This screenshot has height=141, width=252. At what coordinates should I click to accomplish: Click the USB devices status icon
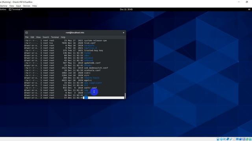pos(231,139)
